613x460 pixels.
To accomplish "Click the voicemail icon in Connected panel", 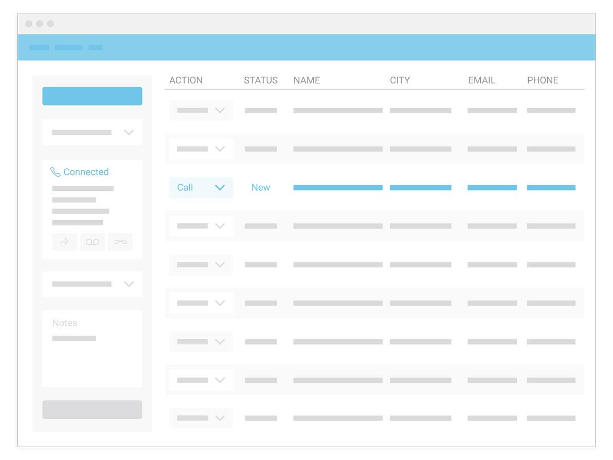I will (x=92, y=242).
